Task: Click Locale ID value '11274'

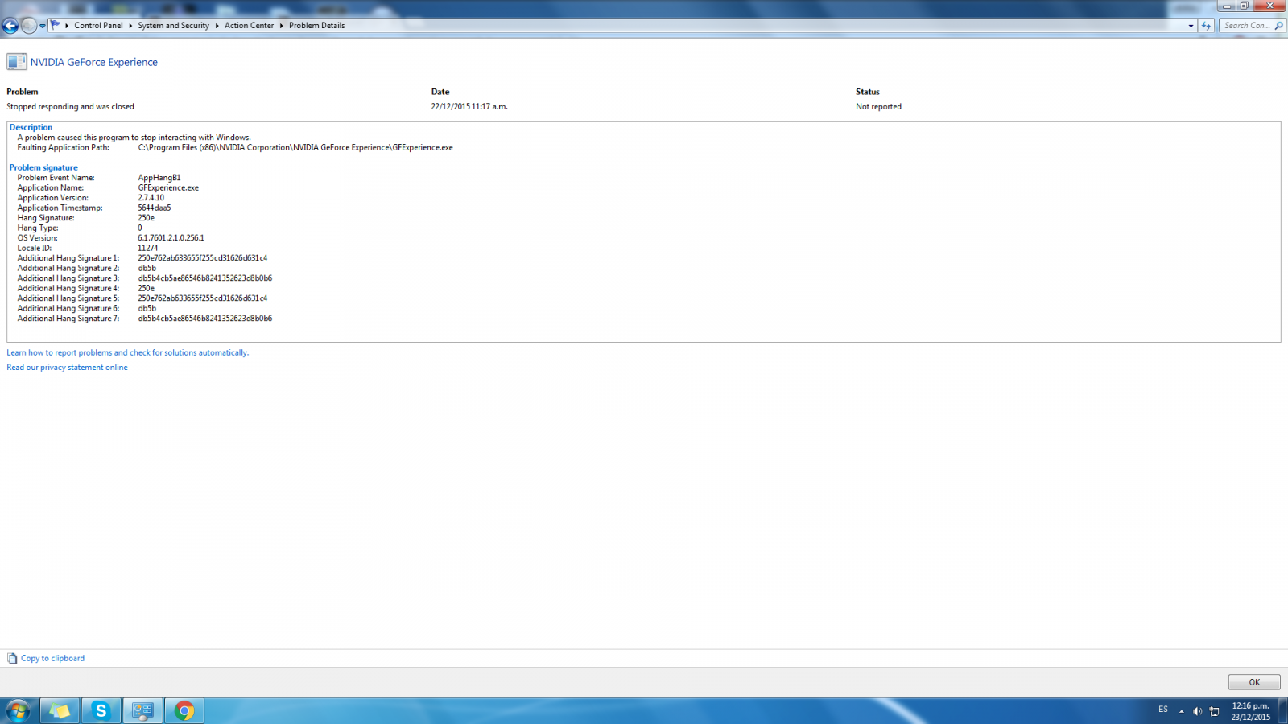Action: tap(147, 249)
